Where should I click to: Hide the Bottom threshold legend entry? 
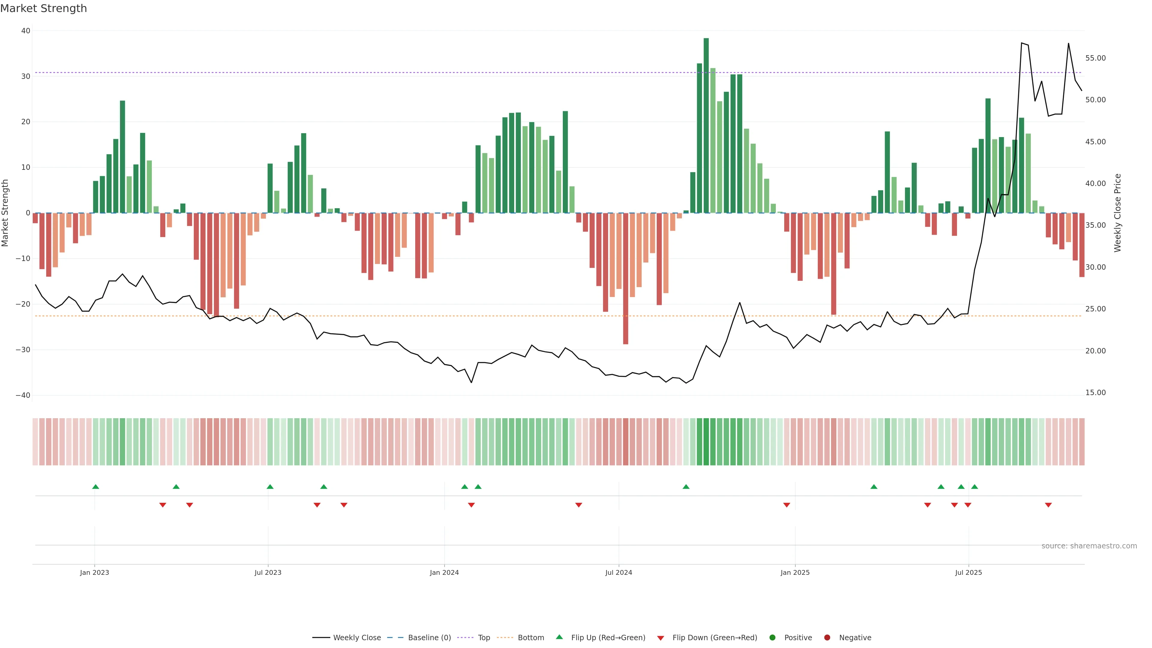pyautogui.click(x=530, y=637)
